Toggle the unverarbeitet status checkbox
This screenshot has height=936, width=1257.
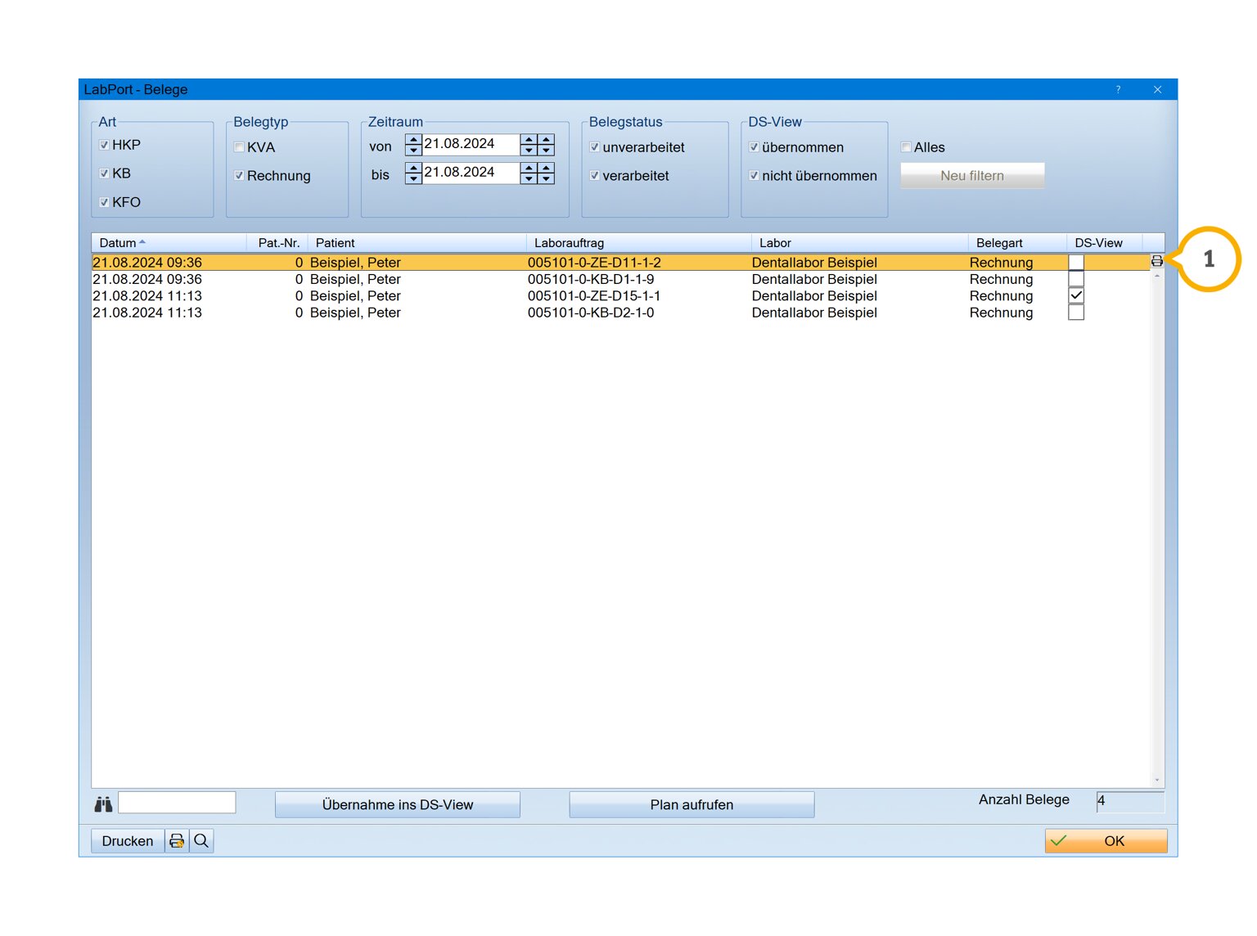(x=594, y=147)
